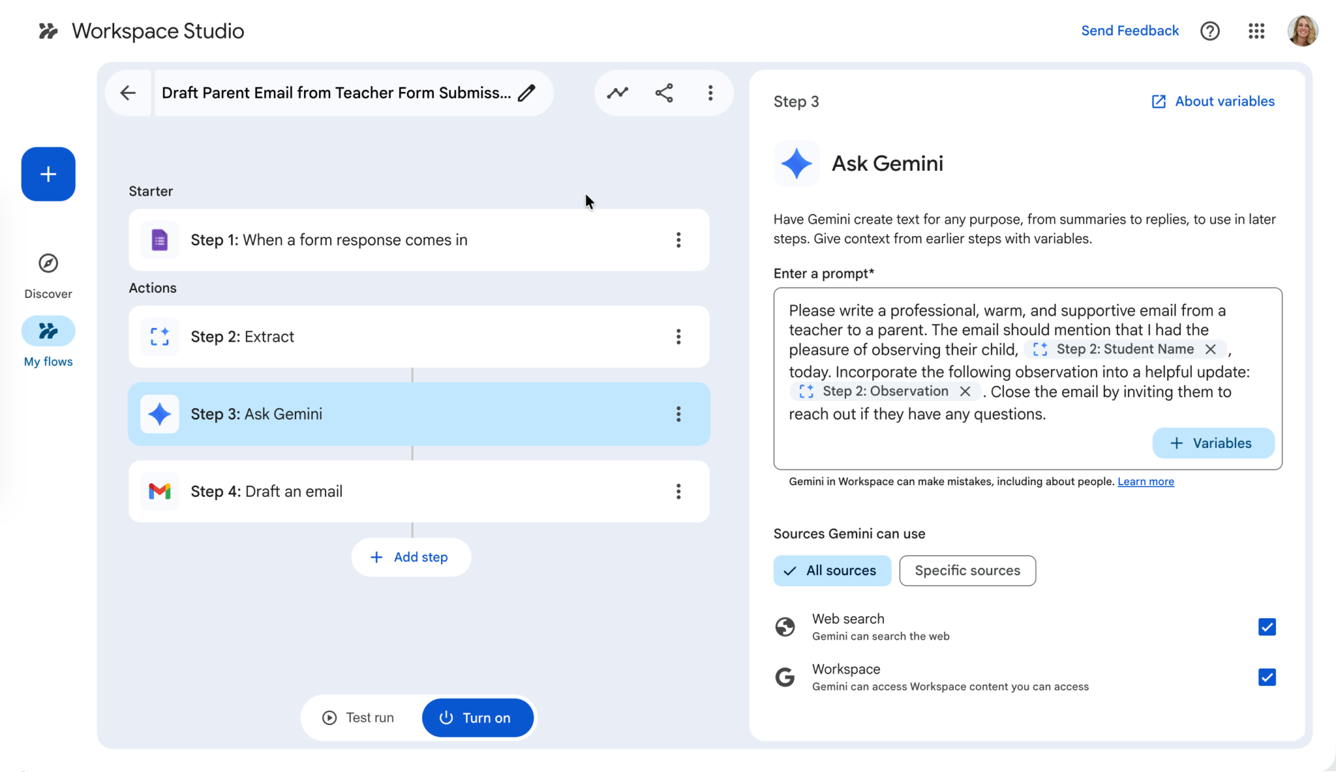Click the blue plus create flow button
This screenshot has height=772, width=1336.
[x=48, y=174]
